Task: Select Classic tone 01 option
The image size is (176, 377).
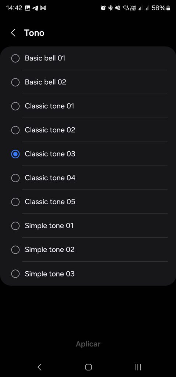Action: pos(88,106)
